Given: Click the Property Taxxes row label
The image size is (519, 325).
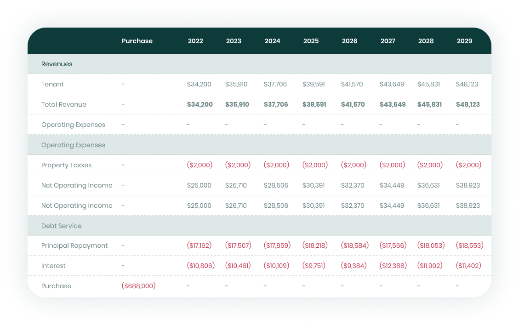Looking at the screenshot, I should pyautogui.click(x=66, y=165).
